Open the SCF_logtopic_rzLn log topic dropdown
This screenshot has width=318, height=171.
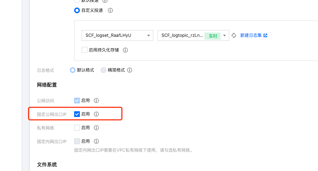[193, 35]
